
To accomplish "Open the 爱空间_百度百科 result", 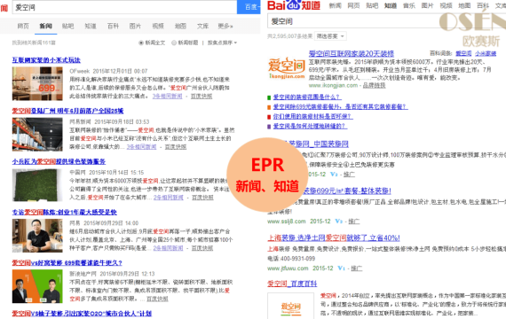I will [292, 284].
